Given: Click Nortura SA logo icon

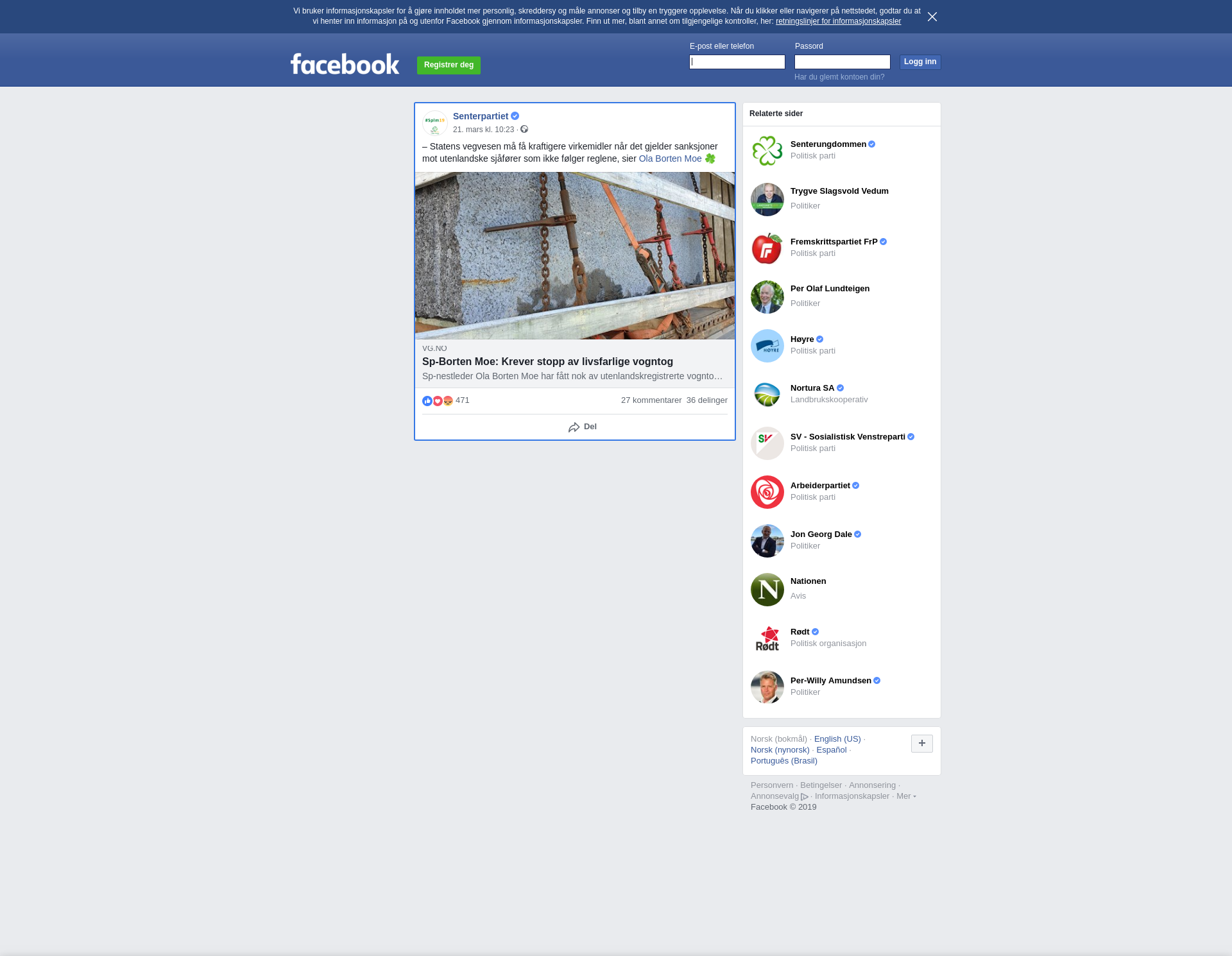Looking at the screenshot, I should [767, 395].
